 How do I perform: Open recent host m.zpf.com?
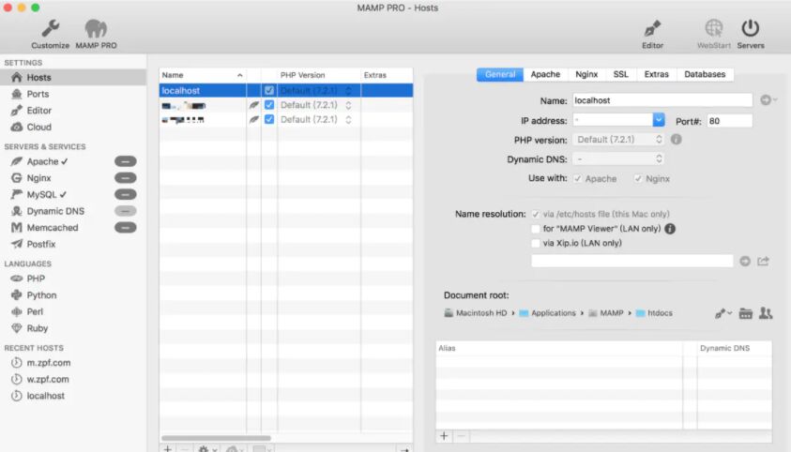click(x=48, y=363)
